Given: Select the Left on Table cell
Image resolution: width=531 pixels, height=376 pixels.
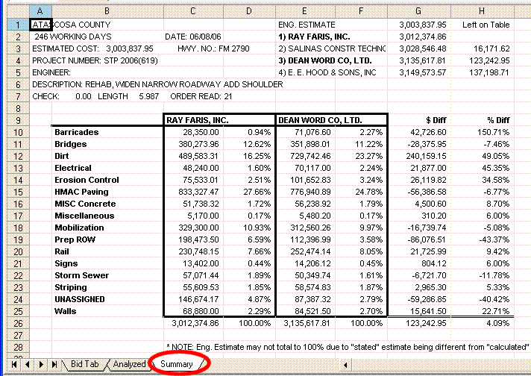Looking at the screenshot, I should tap(486, 25).
